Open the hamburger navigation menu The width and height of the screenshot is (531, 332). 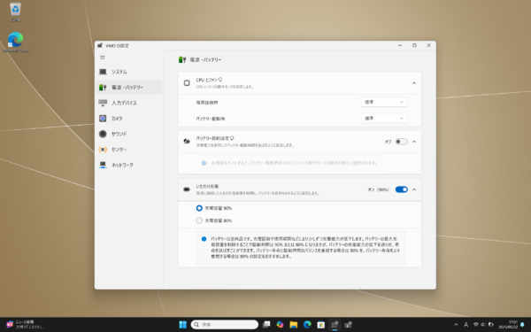[103, 58]
